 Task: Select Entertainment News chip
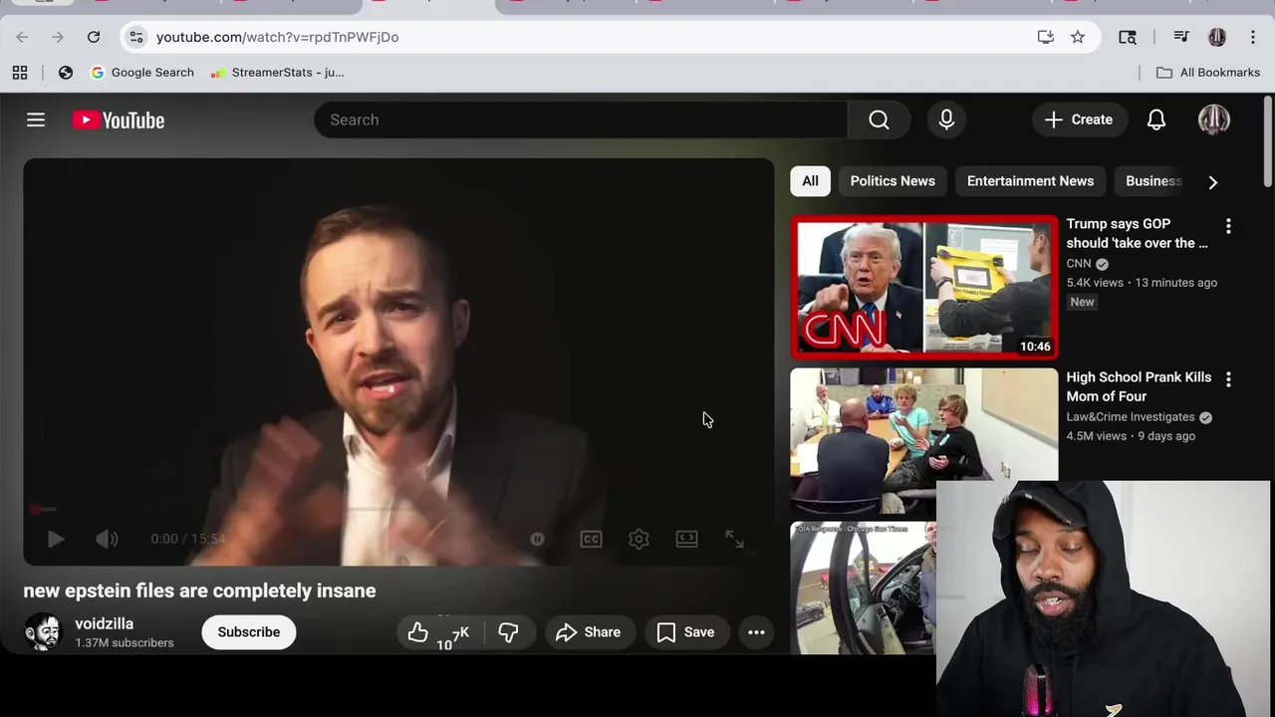1030,181
